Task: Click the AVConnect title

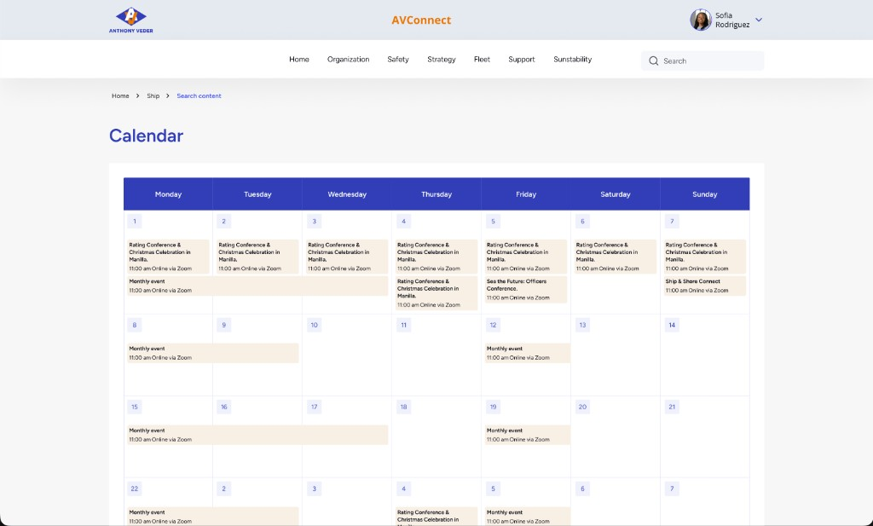Action: pyautogui.click(x=421, y=20)
